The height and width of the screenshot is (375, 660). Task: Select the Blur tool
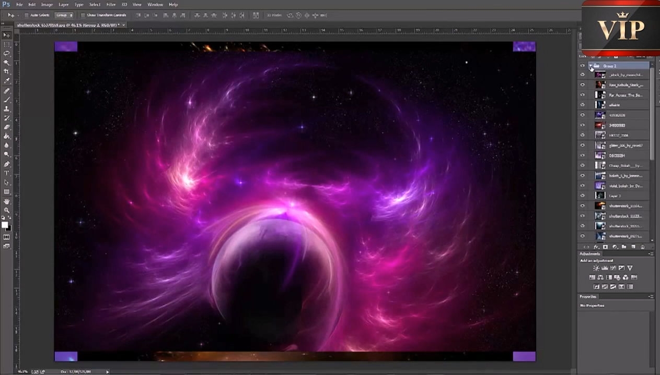6,146
